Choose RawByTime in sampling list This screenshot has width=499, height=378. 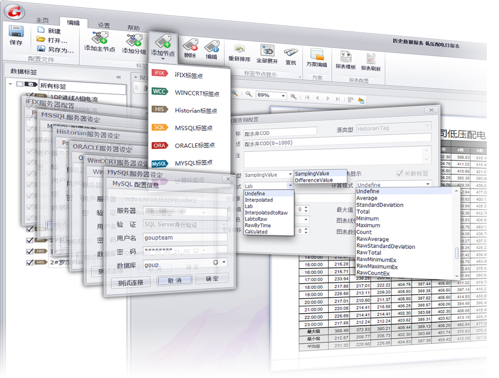tap(269, 225)
